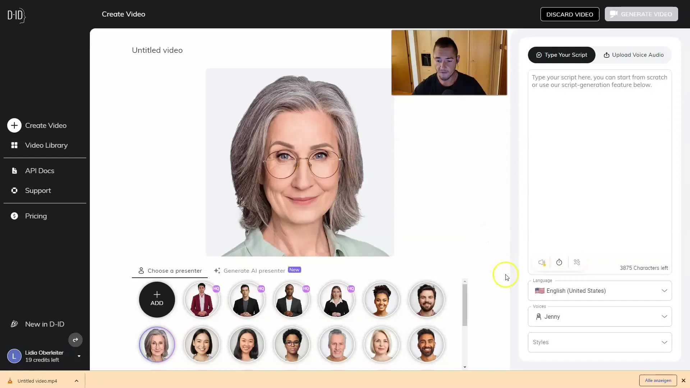Select long black-haired woman presenter
The image size is (690, 388).
[x=247, y=345]
